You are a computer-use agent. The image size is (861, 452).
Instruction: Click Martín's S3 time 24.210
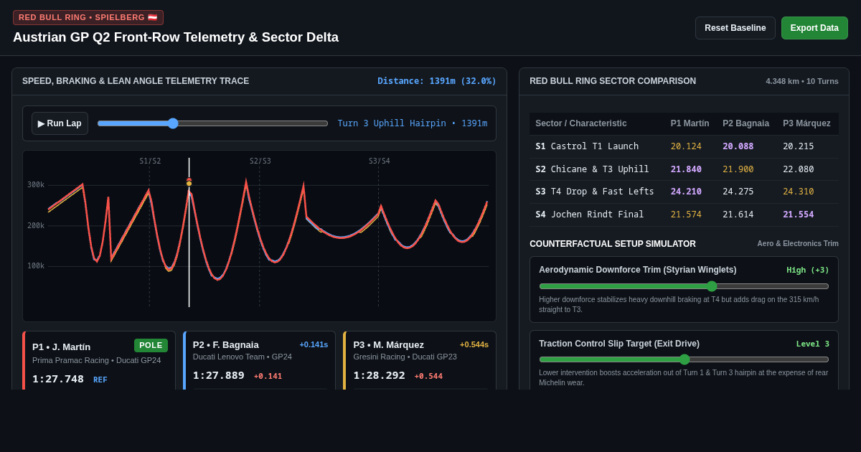686,192
